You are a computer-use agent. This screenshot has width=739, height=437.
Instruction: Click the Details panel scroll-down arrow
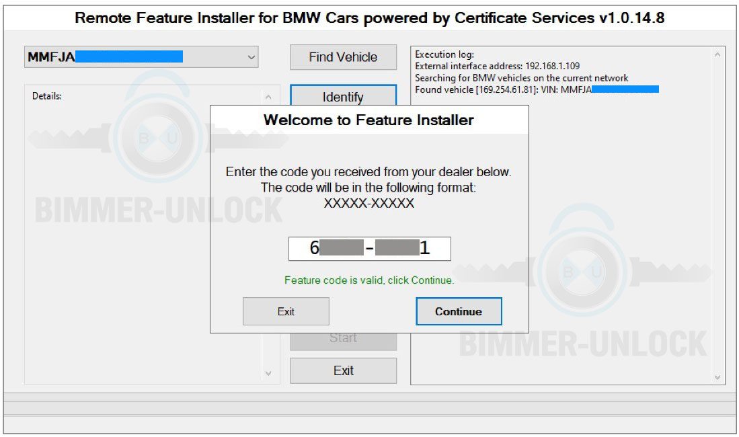click(x=268, y=373)
